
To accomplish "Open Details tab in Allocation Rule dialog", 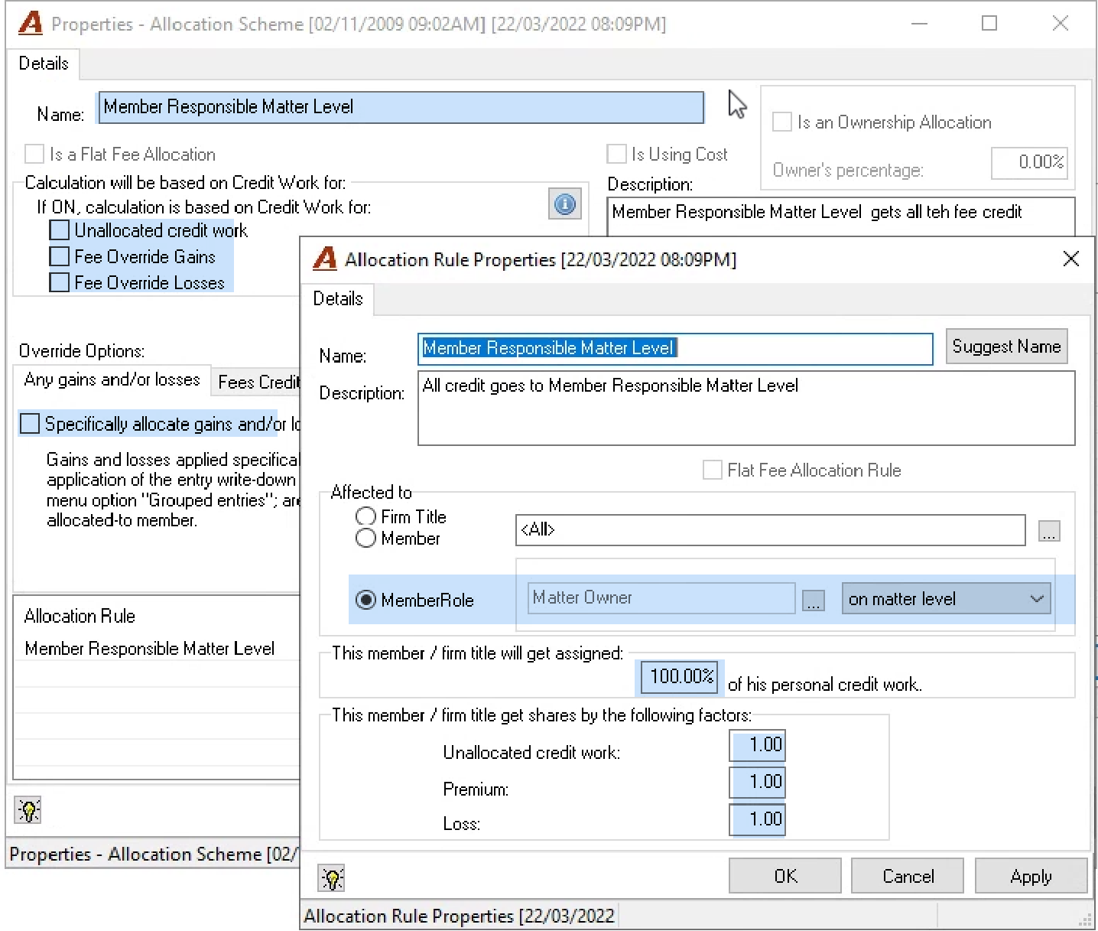I will (338, 298).
